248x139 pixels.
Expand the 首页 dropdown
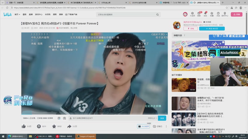(x=17, y=14)
